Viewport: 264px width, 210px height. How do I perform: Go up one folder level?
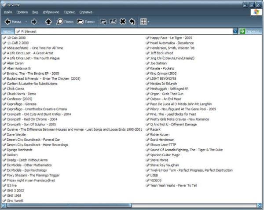tap(48, 22)
